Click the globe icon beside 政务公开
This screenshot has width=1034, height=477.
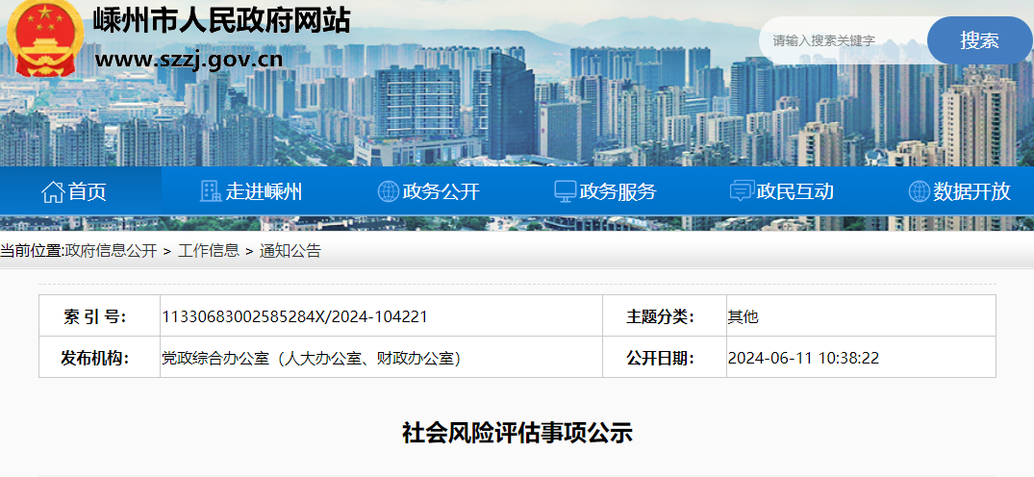(x=388, y=191)
